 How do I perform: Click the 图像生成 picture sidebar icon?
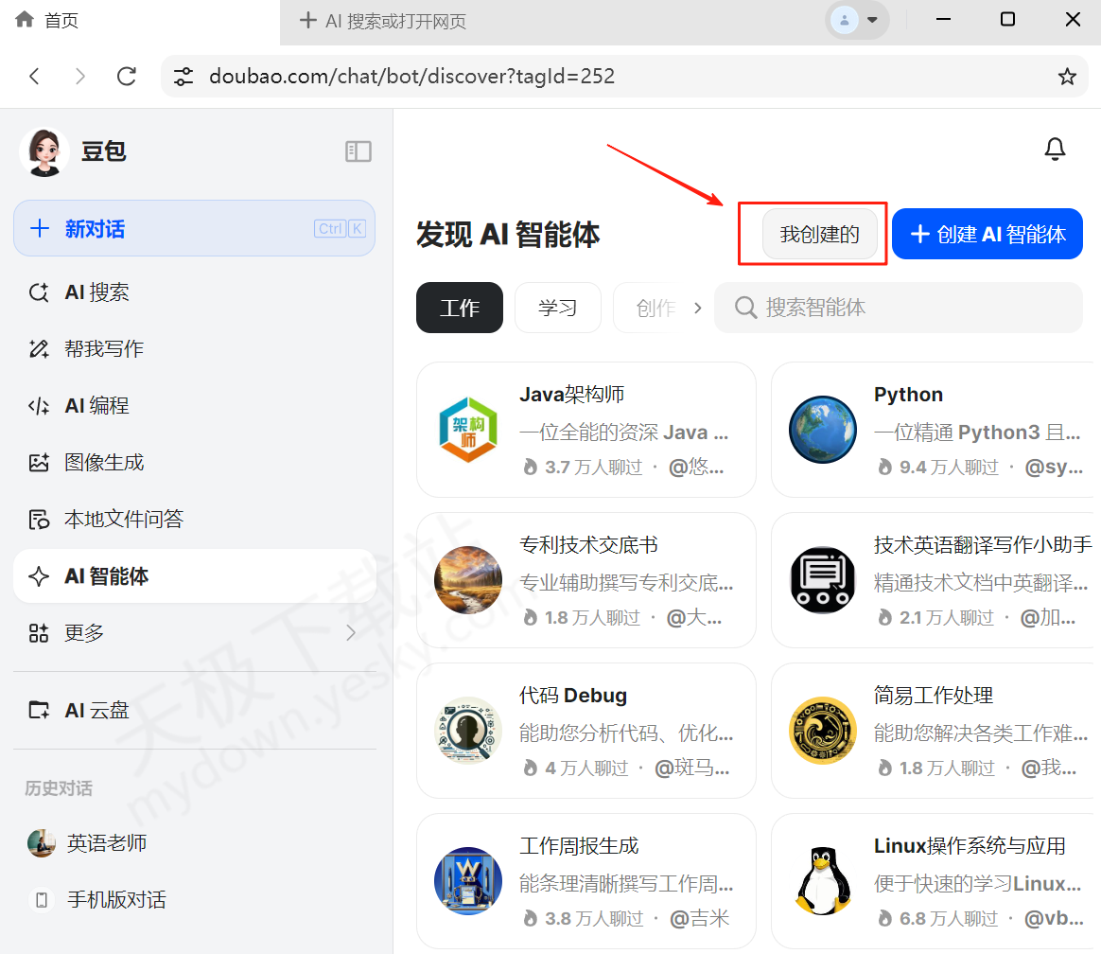click(39, 462)
